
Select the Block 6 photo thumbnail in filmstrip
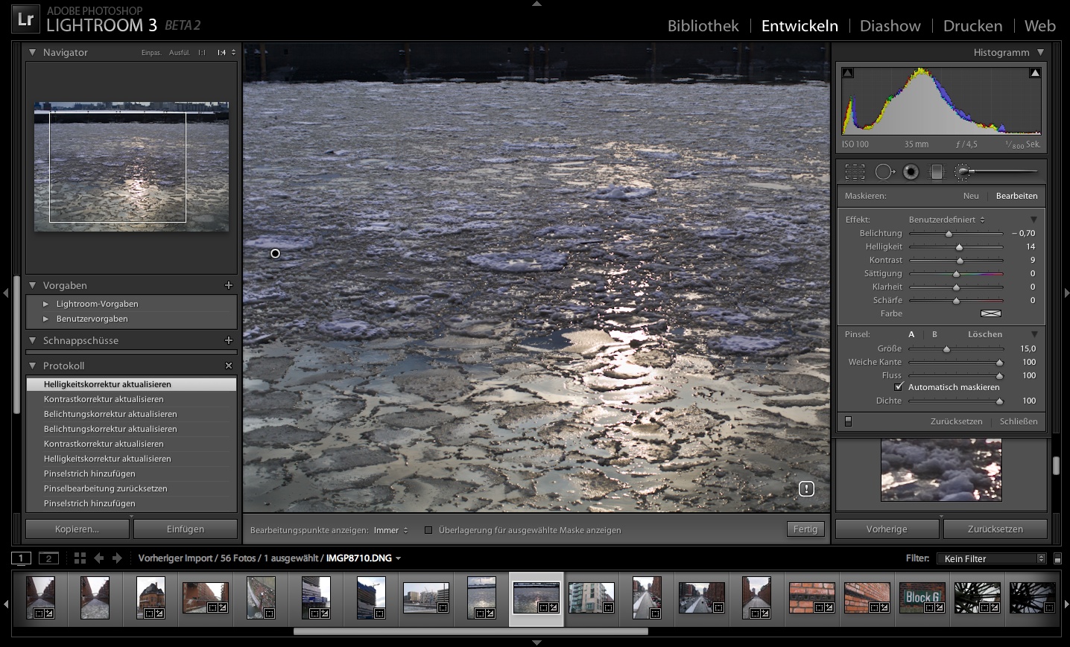click(922, 597)
